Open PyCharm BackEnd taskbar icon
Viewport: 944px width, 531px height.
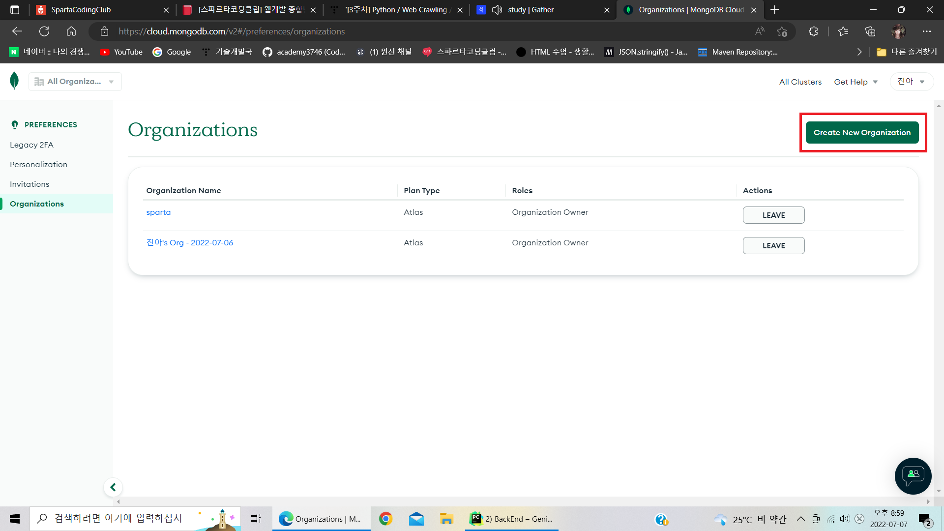(511, 519)
